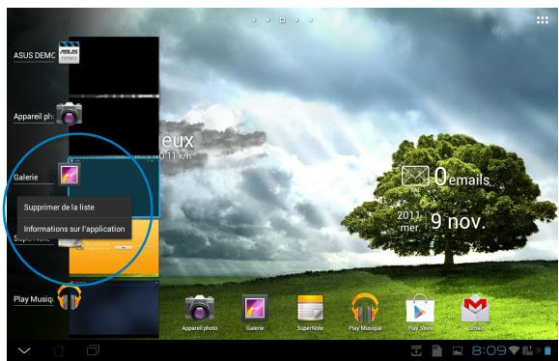Select the Galerie label in recents list
Image resolution: width=559 pixels, height=361 pixels.
click(x=26, y=177)
